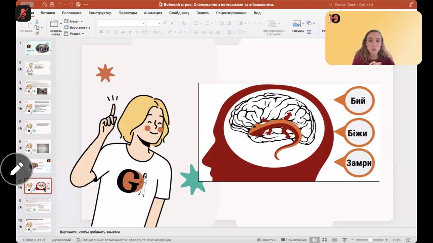The image size is (433, 243).
Task: Toggle underline Ч formatting
Action: point(115,32)
